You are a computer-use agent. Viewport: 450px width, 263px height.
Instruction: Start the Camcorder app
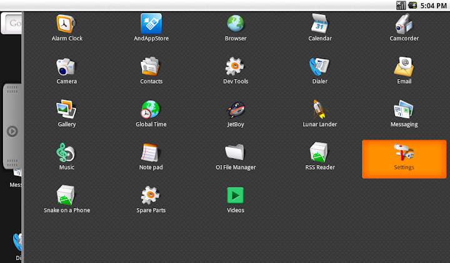[404, 28]
